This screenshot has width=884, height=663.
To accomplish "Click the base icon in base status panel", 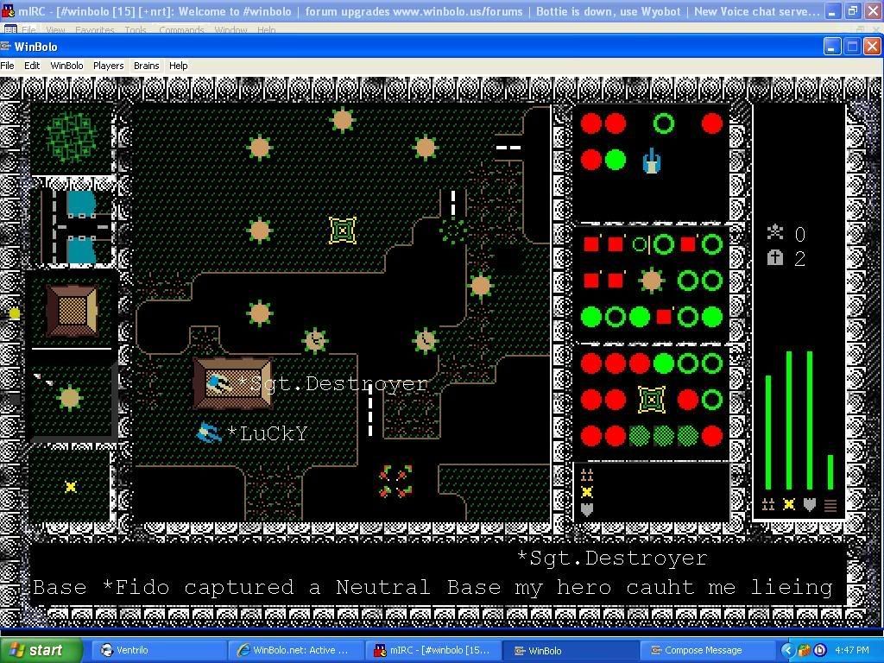I will pyautogui.click(x=652, y=400).
